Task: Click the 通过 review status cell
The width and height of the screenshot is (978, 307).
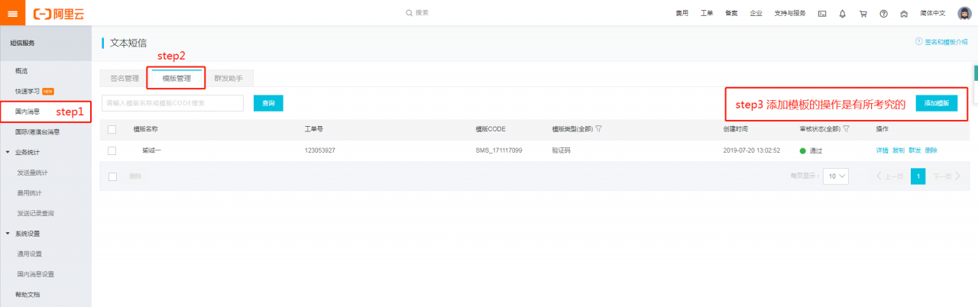Action: coord(811,150)
